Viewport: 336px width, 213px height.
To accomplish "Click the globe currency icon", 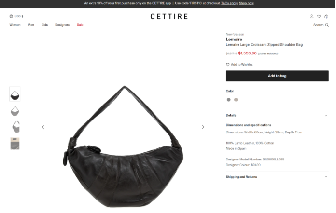I will 11,16.
